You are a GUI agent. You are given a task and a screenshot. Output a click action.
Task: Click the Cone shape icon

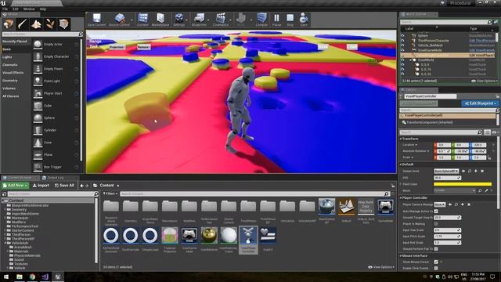pos(38,143)
